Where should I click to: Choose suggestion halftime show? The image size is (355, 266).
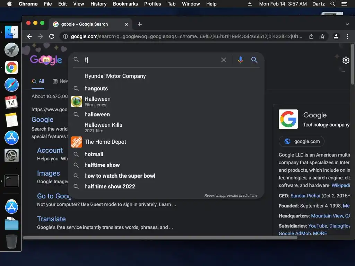[166, 165]
